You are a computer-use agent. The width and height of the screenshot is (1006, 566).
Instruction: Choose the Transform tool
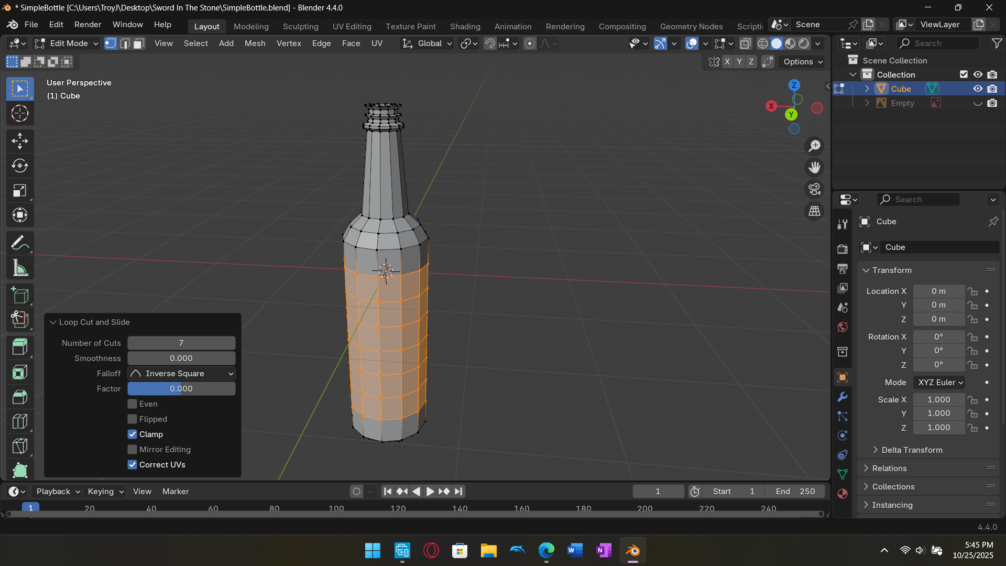pyautogui.click(x=20, y=215)
